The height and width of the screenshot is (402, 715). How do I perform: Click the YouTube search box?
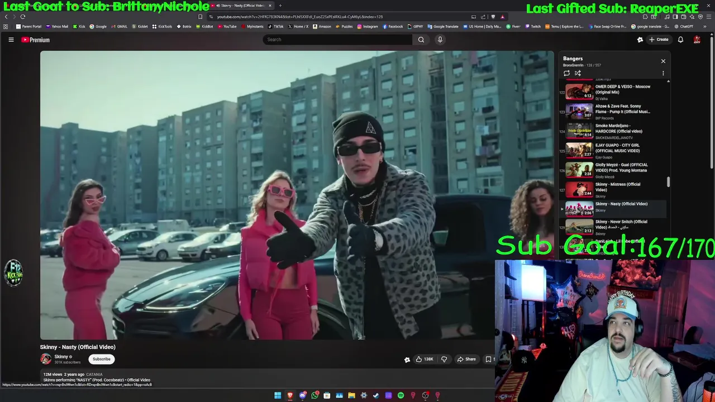pyautogui.click(x=337, y=40)
